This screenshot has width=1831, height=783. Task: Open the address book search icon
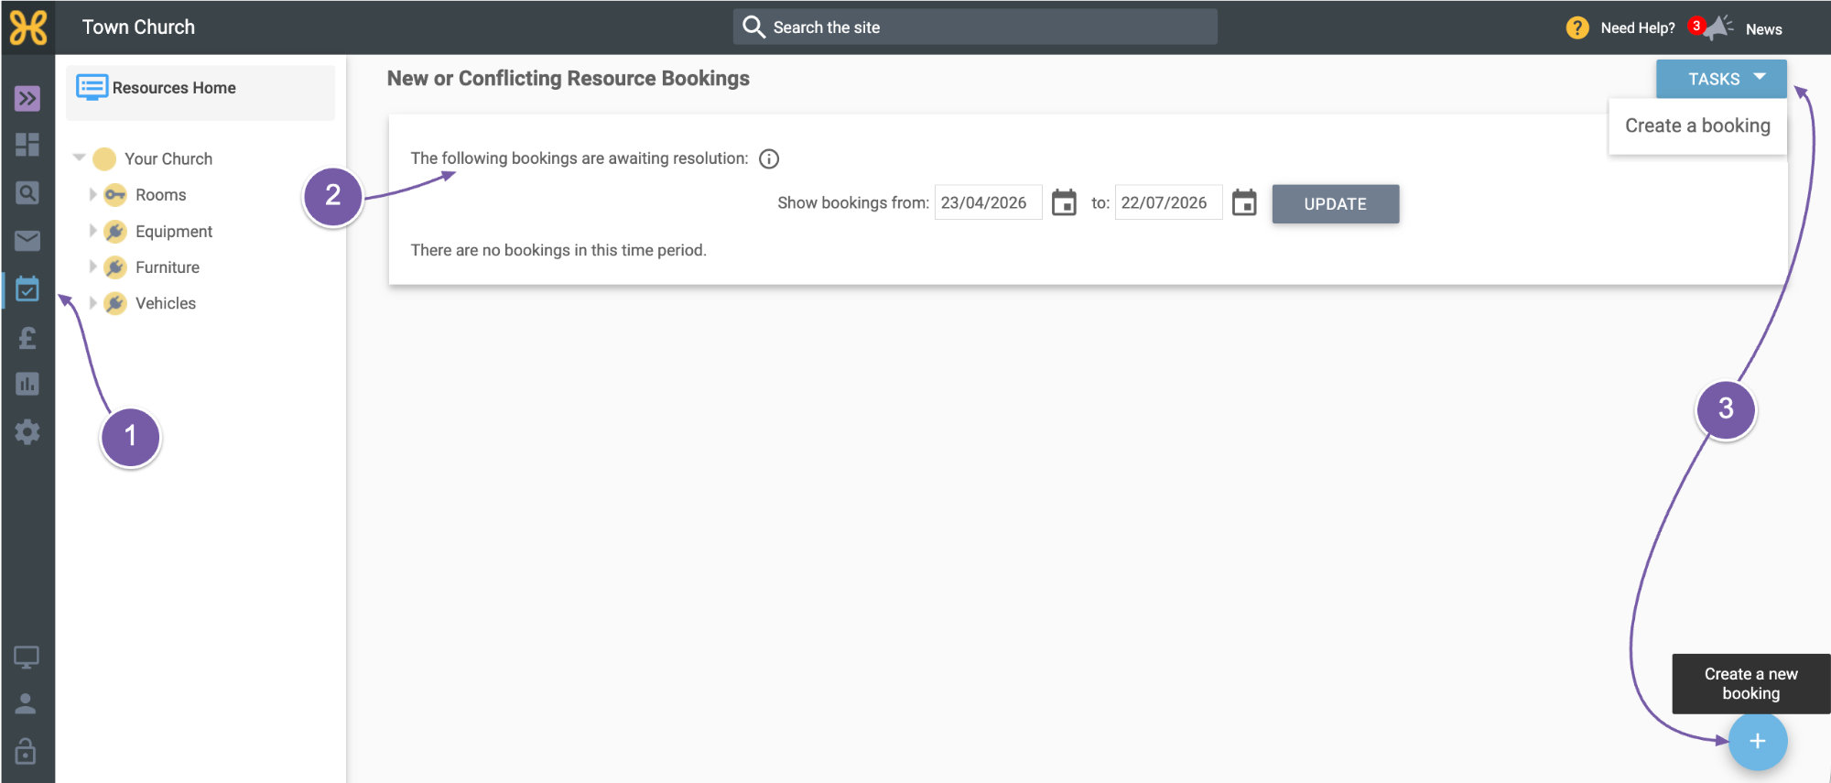[27, 192]
